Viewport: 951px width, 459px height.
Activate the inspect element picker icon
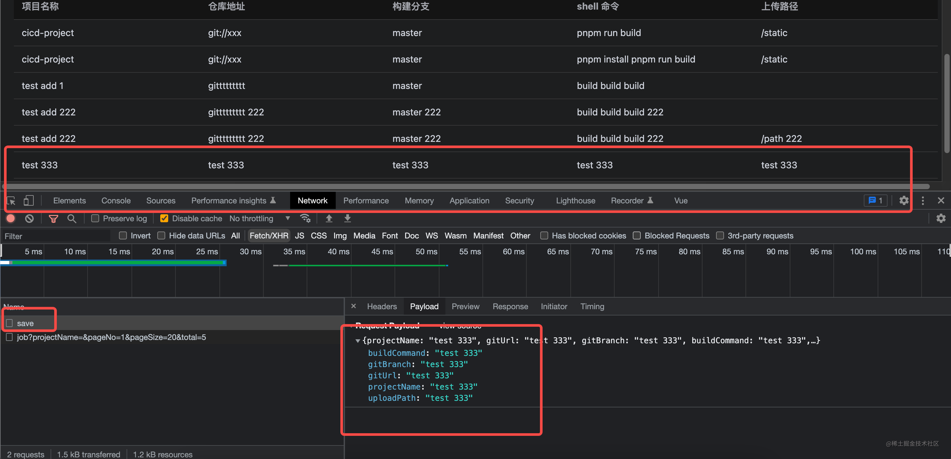12,201
